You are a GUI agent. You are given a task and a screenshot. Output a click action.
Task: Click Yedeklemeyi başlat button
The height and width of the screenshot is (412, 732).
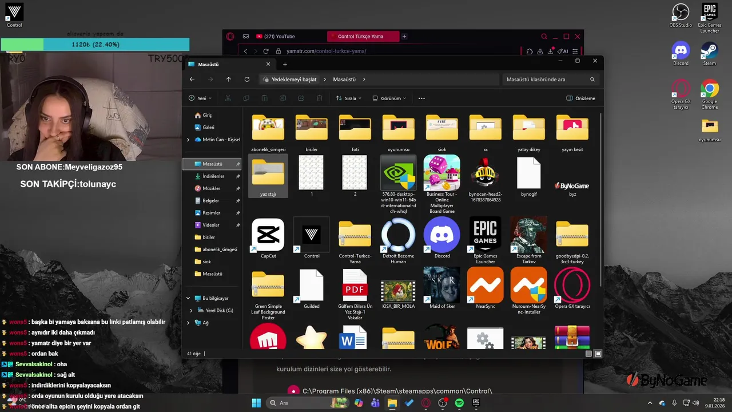290,80
